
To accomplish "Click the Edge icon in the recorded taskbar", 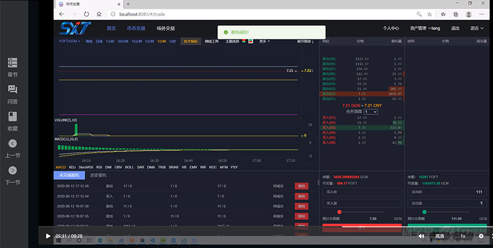I will (x=100, y=241).
